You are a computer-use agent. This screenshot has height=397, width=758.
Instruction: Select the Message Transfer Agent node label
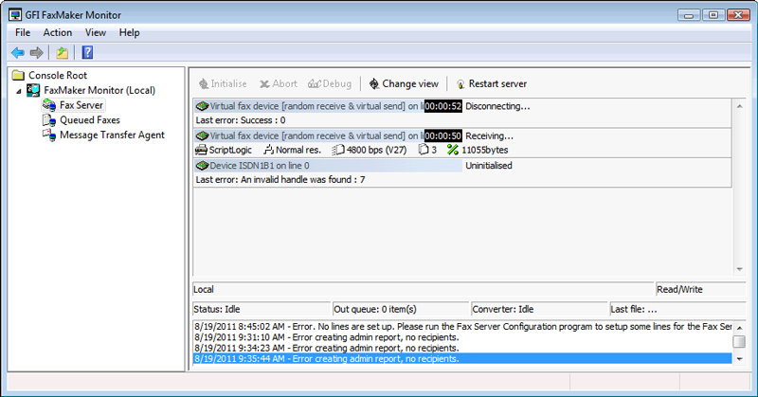(112, 135)
